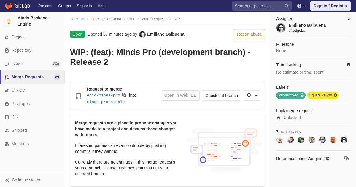Click the 29 merge requests count badge
The height and width of the screenshot is (187, 356).
57,77
